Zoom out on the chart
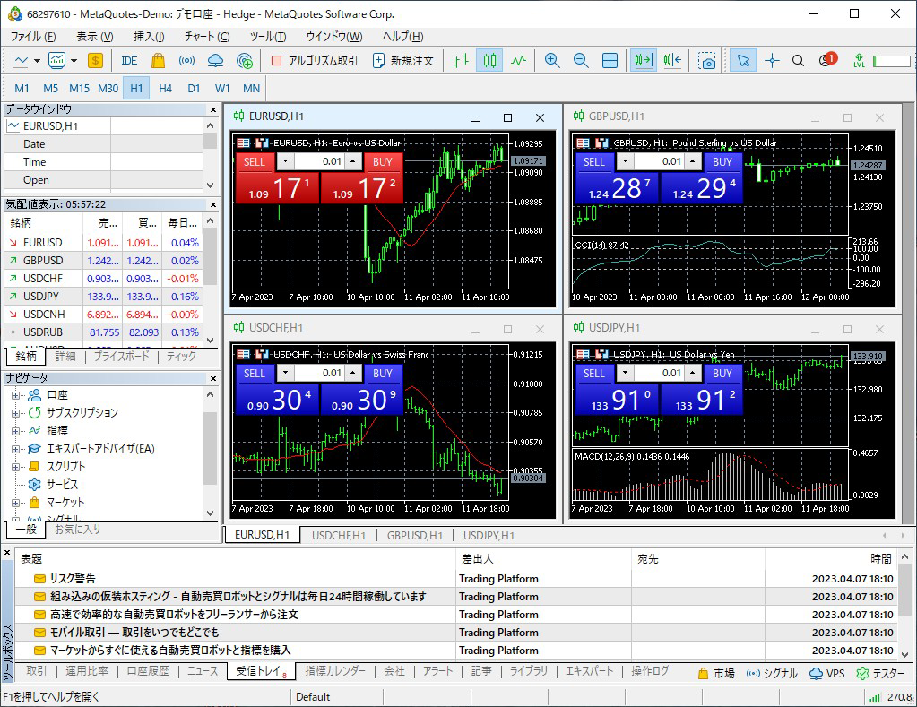 coord(581,61)
